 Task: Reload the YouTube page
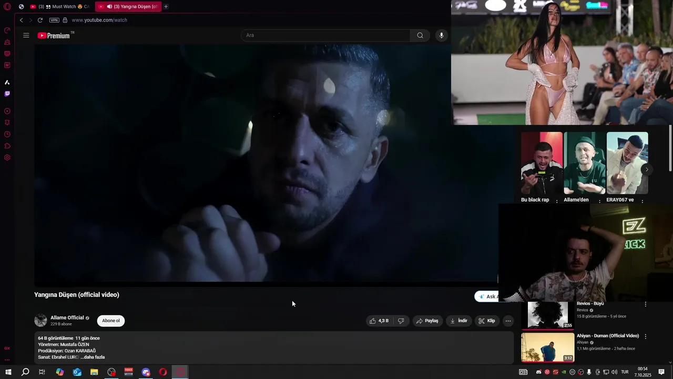click(x=40, y=20)
